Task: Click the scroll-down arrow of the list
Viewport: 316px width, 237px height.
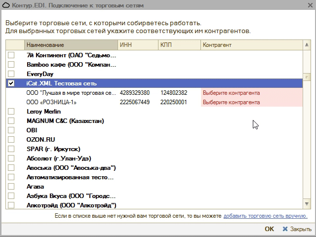Action: pyautogui.click(x=307, y=204)
